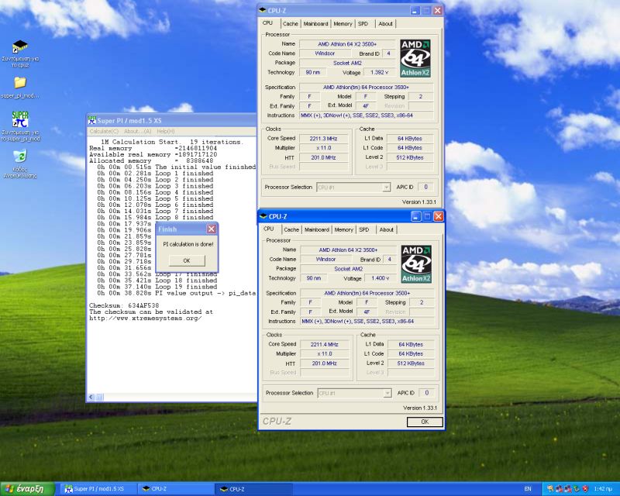Confirm the PI calculation is done dialog with OK
620x496 pixels.
point(187,260)
